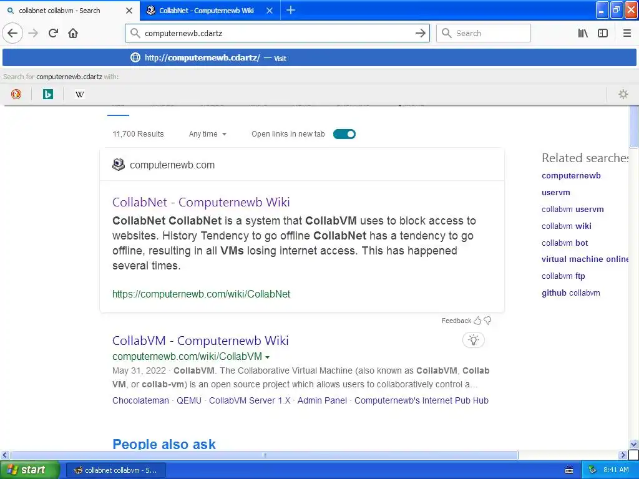Click the horizontal scrollbar thumb

(265, 455)
